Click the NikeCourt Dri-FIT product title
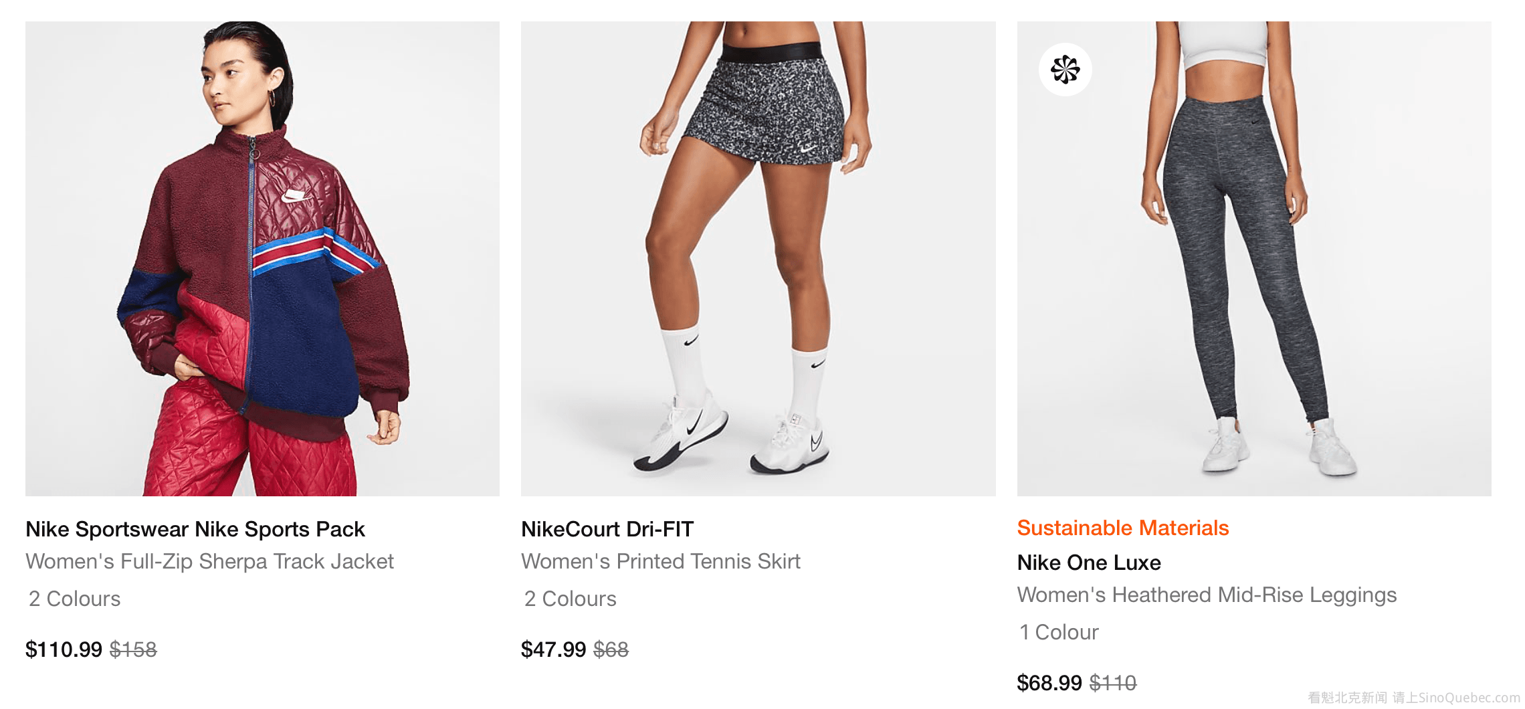The image size is (1525, 709). [607, 529]
